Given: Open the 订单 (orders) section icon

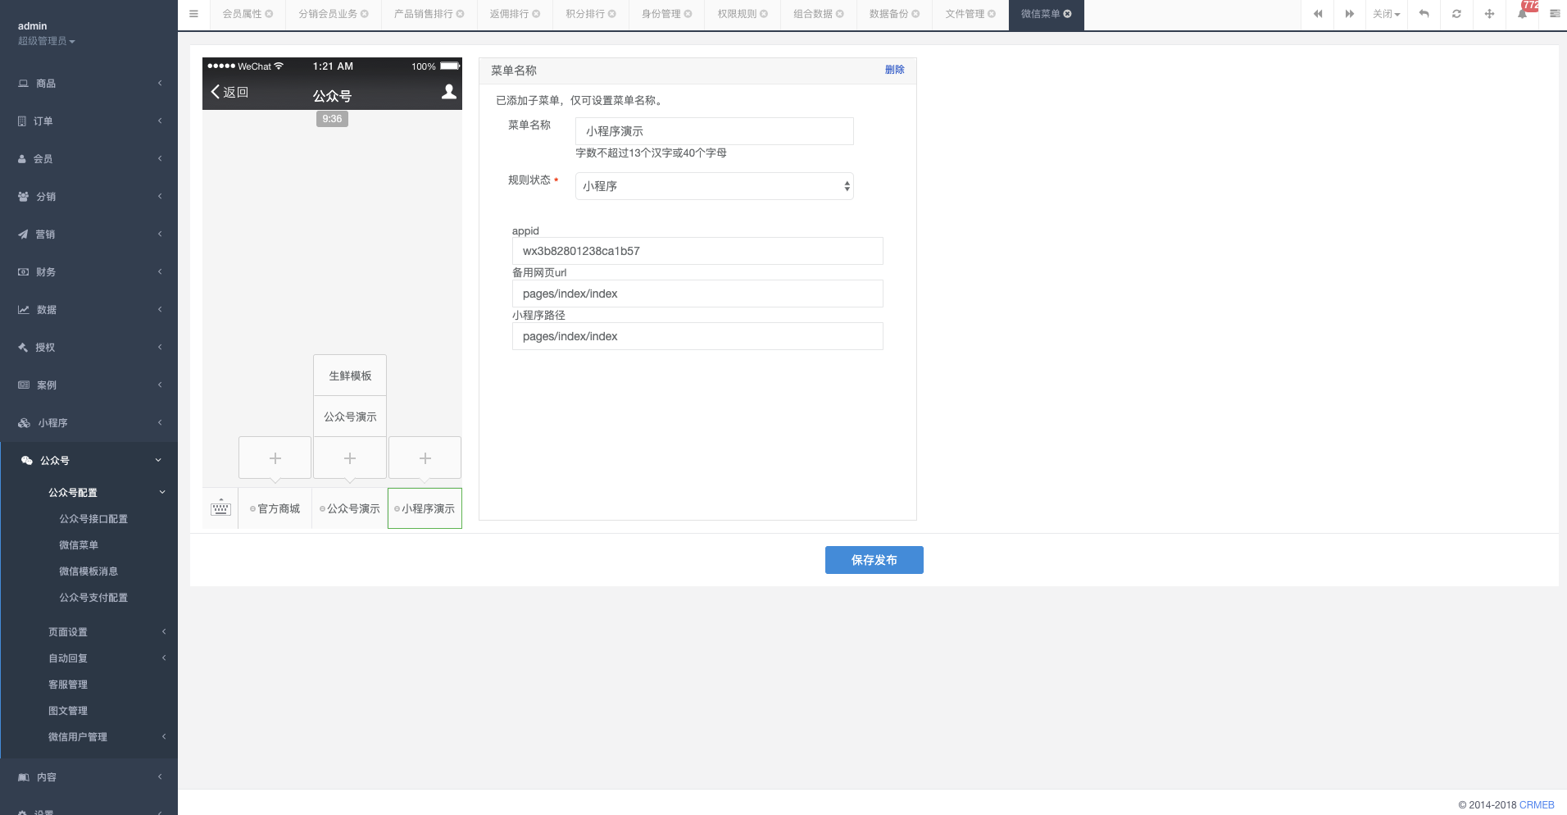Looking at the screenshot, I should pyautogui.click(x=22, y=121).
